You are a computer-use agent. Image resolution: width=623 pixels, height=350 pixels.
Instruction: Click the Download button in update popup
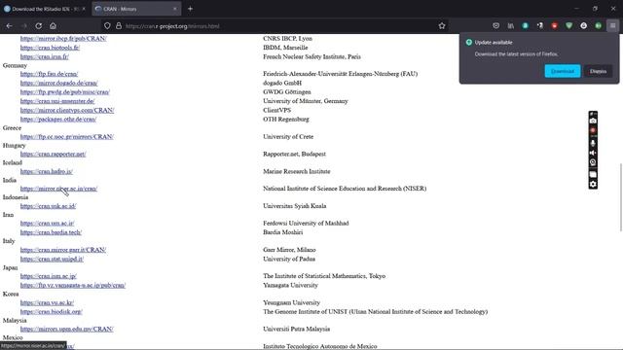[563, 71]
